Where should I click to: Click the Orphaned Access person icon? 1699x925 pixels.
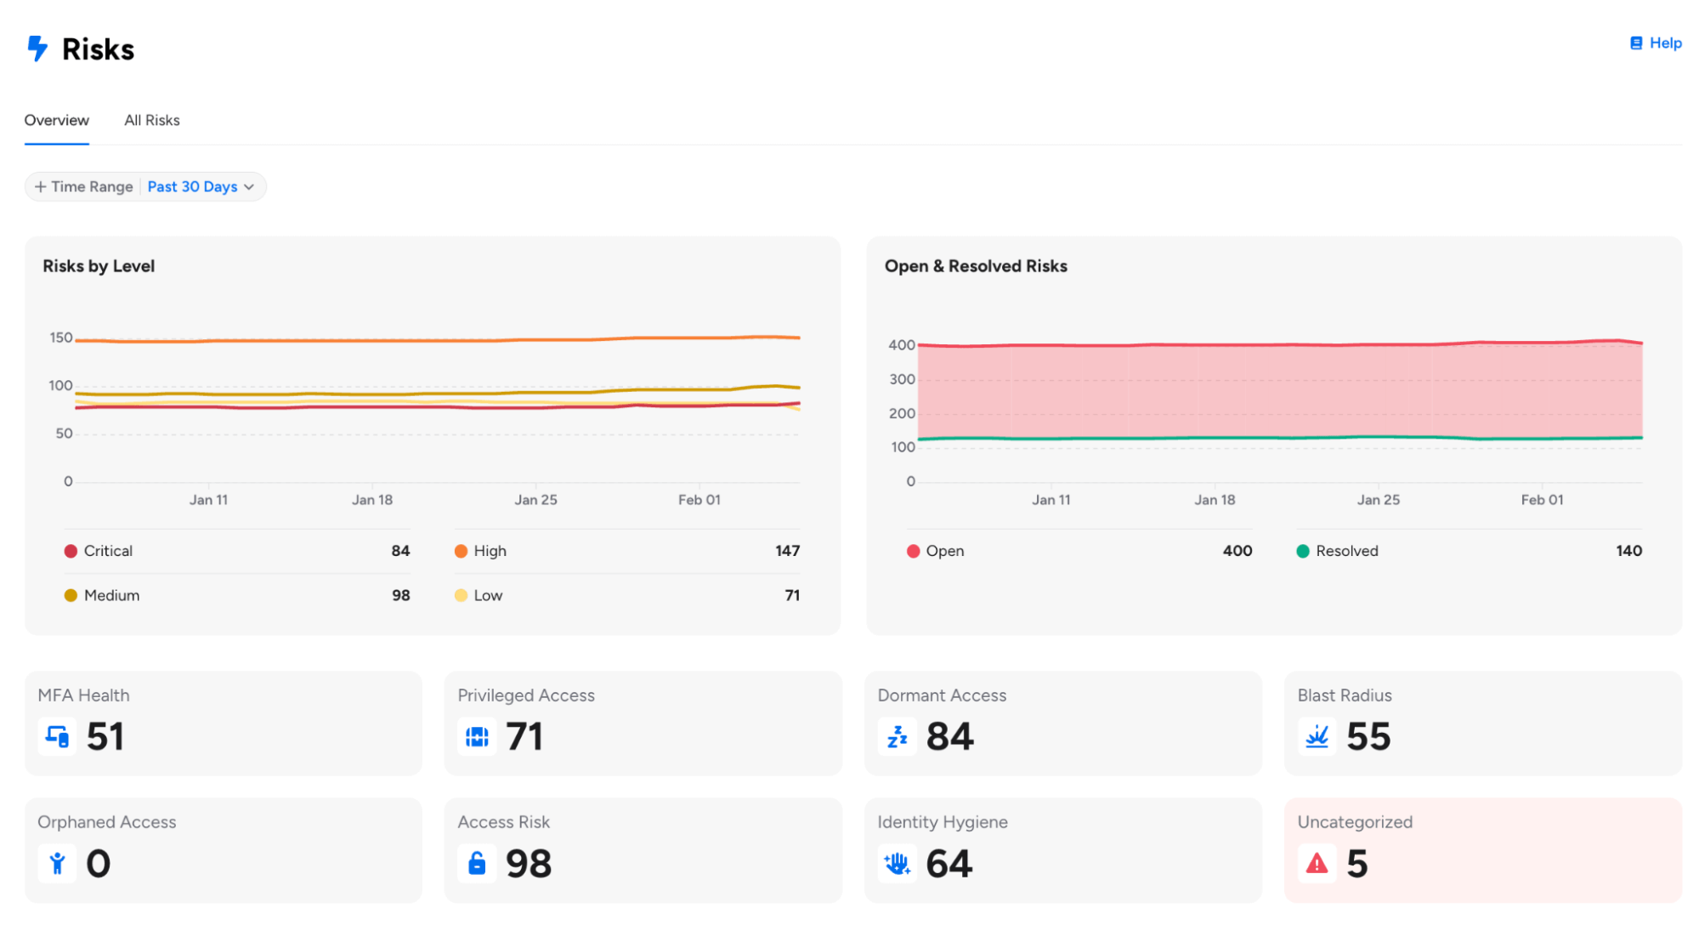pos(57,864)
